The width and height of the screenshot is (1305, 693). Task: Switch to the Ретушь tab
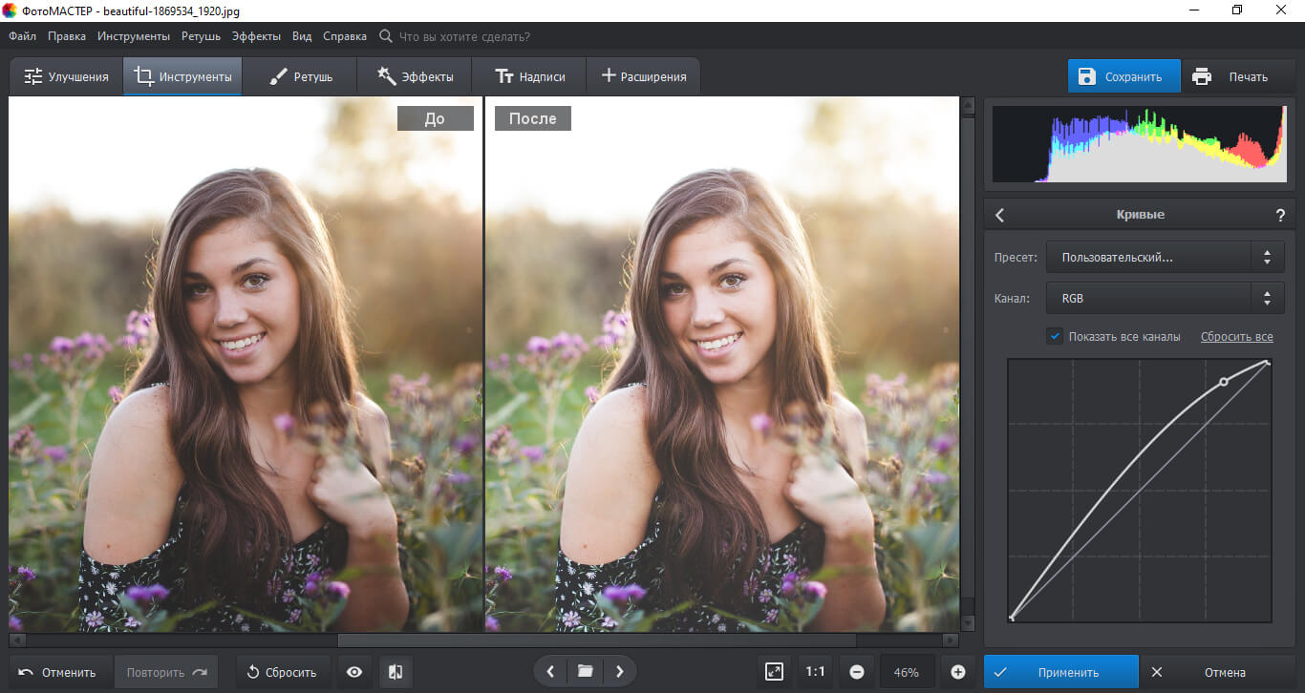point(300,76)
